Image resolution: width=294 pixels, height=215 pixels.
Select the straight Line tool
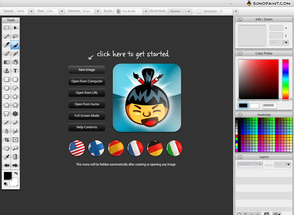tap(7, 122)
